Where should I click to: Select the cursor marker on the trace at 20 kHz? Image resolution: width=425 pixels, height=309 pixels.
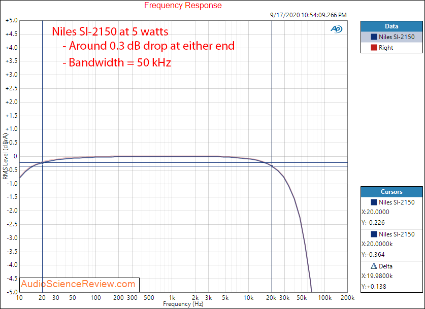point(272,166)
